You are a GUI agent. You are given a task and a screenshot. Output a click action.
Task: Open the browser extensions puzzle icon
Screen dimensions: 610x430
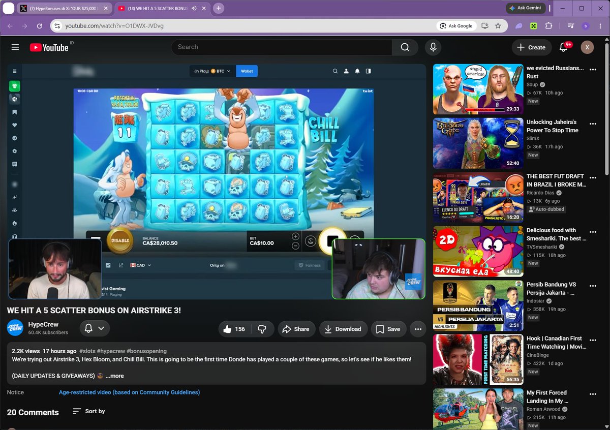point(548,26)
